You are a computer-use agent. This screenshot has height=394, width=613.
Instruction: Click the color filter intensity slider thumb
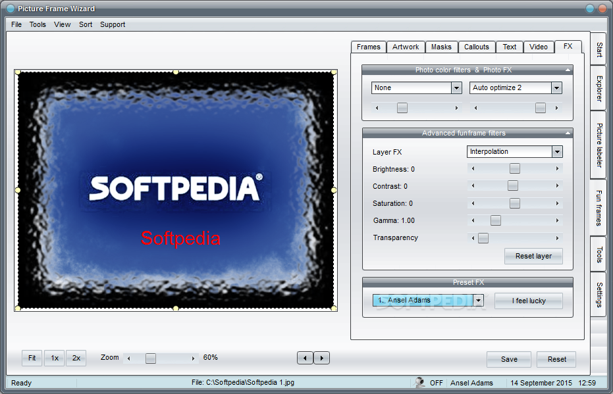click(x=402, y=108)
